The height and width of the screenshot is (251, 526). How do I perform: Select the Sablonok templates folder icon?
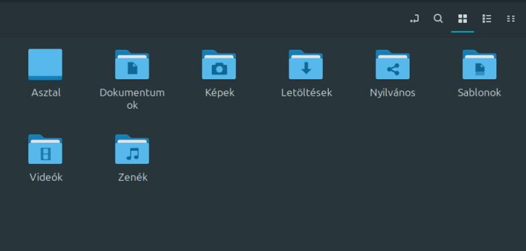click(479, 64)
